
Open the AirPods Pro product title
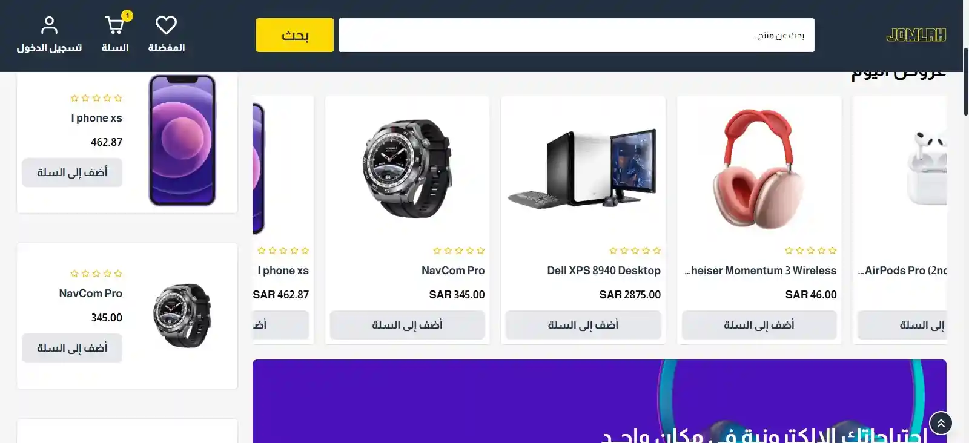(902, 271)
